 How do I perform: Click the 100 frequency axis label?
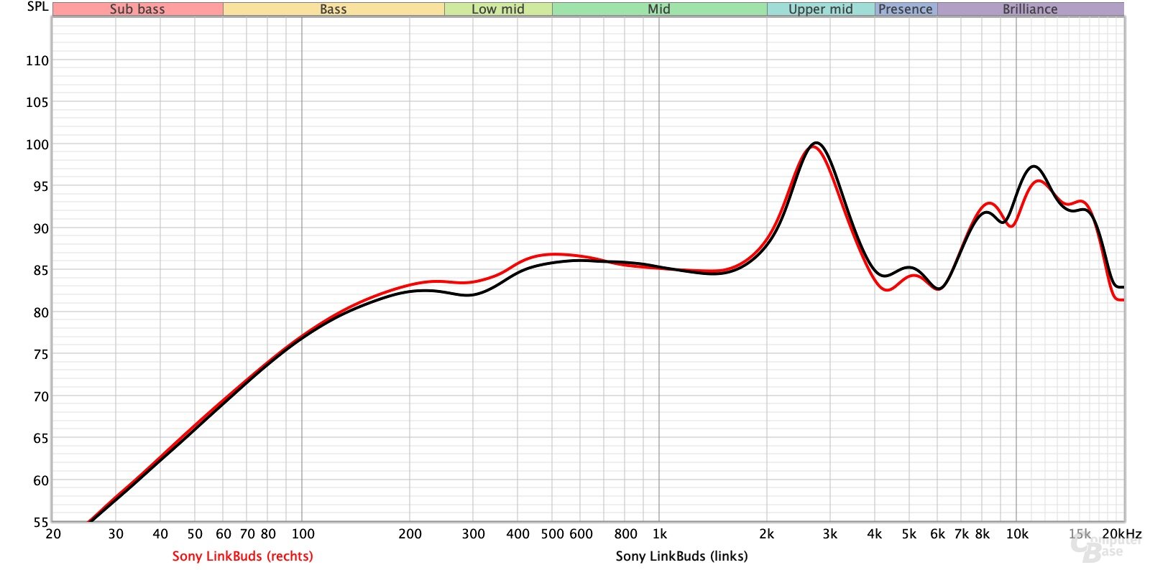(303, 534)
